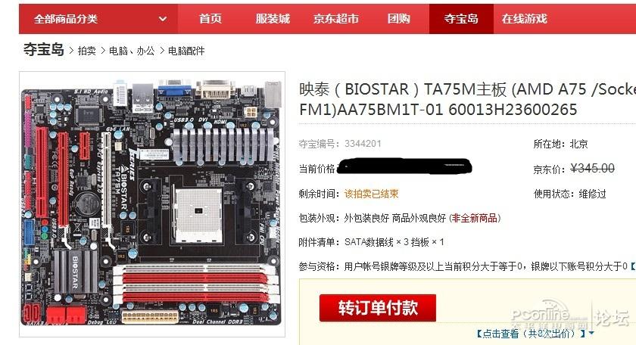
Task: Click the 夺宝岛 breadcrumb heading
Action: 44,49
